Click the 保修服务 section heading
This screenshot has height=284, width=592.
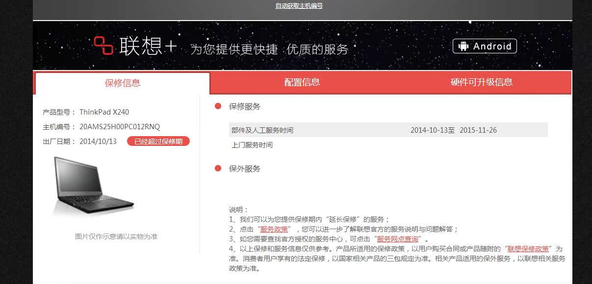tap(245, 106)
